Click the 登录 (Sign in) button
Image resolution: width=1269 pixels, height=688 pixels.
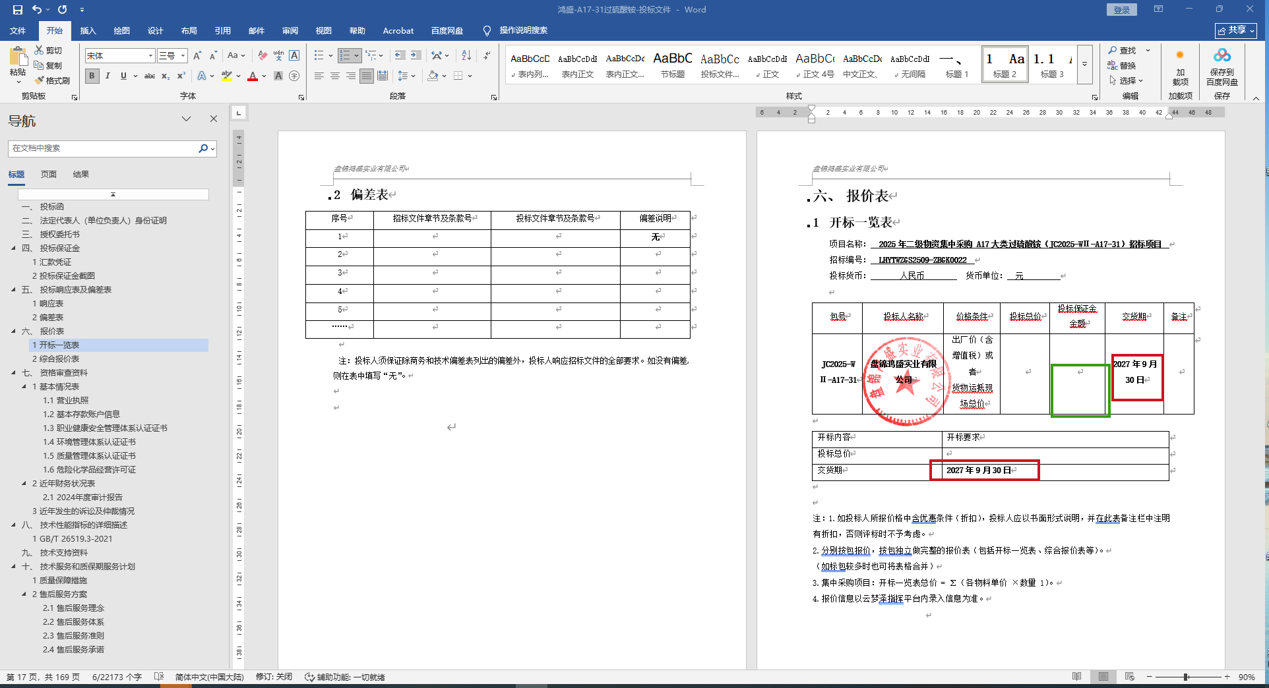click(x=1121, y=9)
